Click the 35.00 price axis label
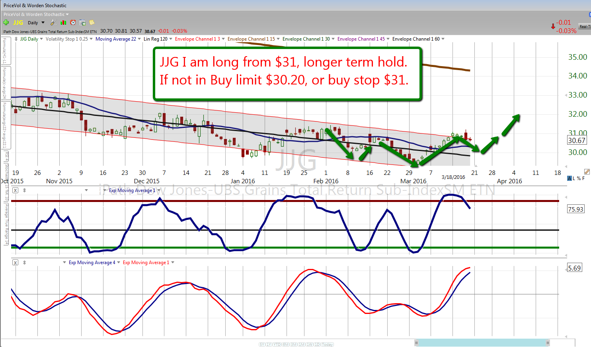591x347 pixels. pyautogui.click(x=577, y=57)
